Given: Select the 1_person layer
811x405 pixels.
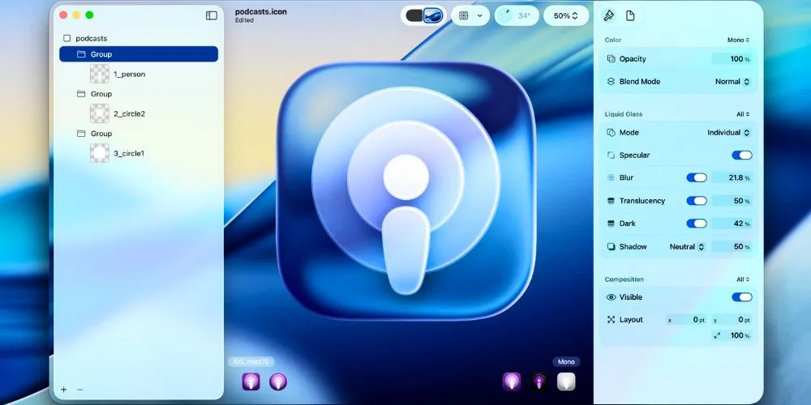Looking at the screenshot, I should (x=129, y=74).
